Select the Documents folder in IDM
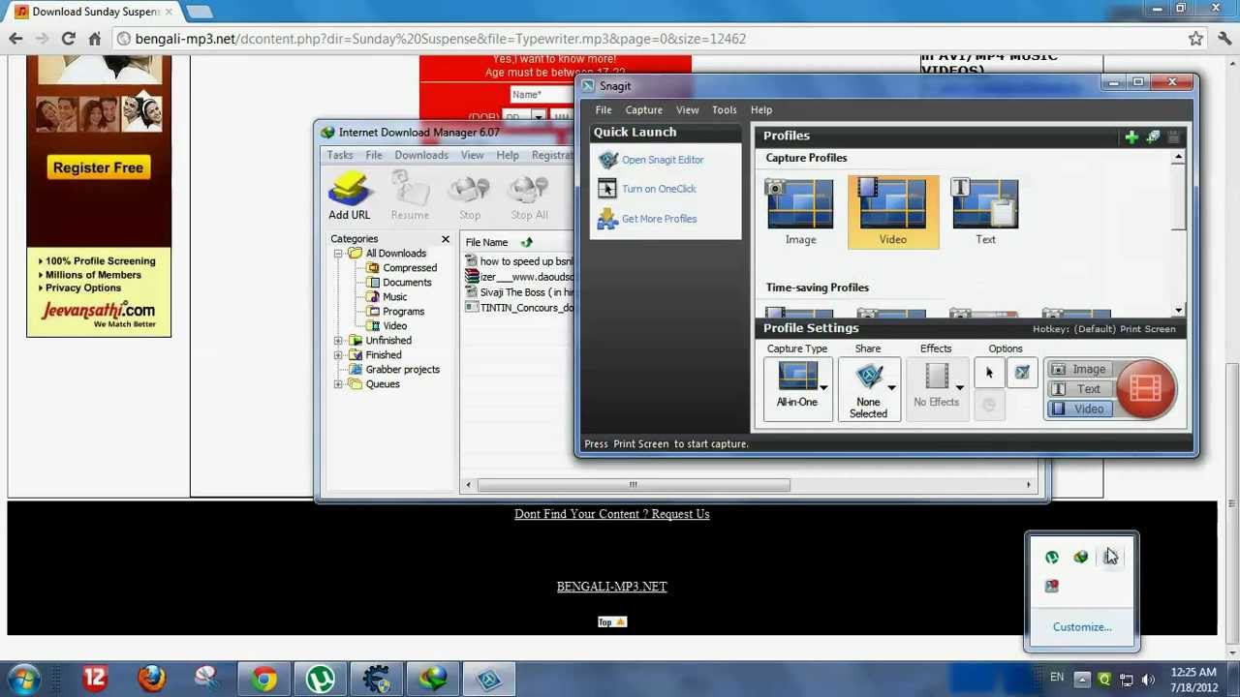This screenshot has height=697, width=1240. [398, 283]
